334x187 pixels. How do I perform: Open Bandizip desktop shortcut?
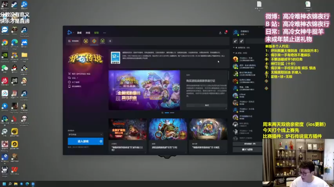(x=5, y=107)
